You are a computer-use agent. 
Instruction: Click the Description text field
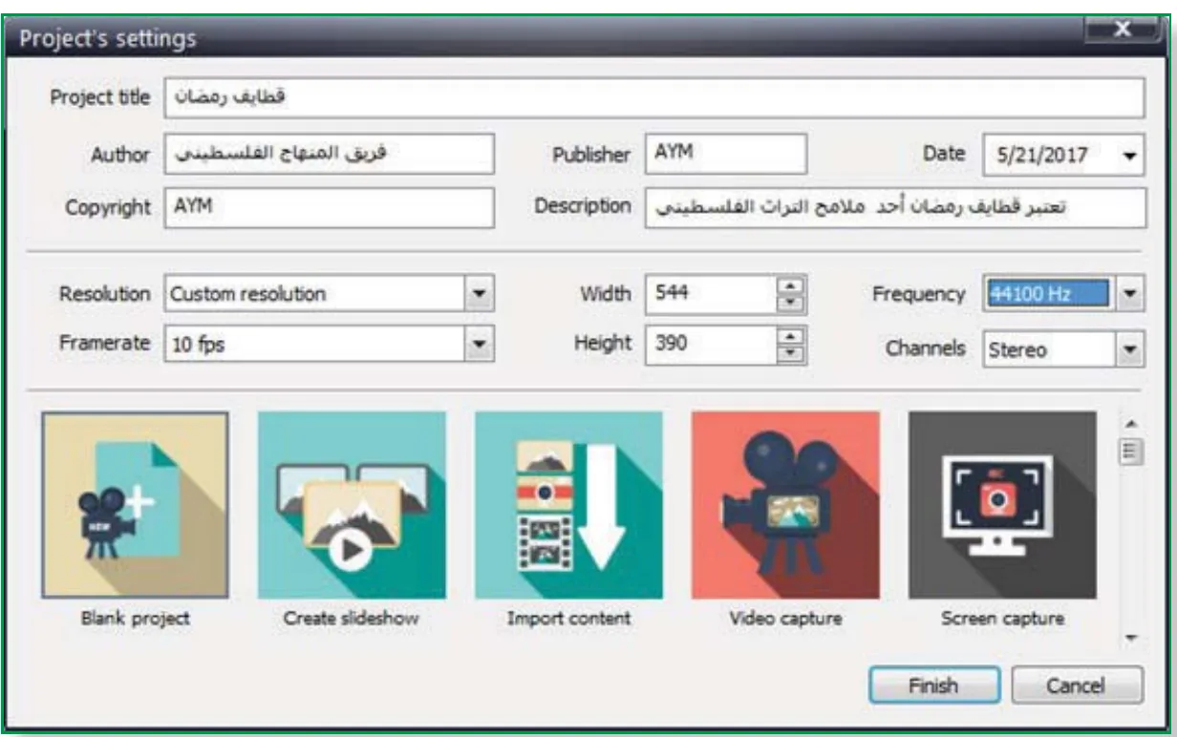click(x=894, y=207)
